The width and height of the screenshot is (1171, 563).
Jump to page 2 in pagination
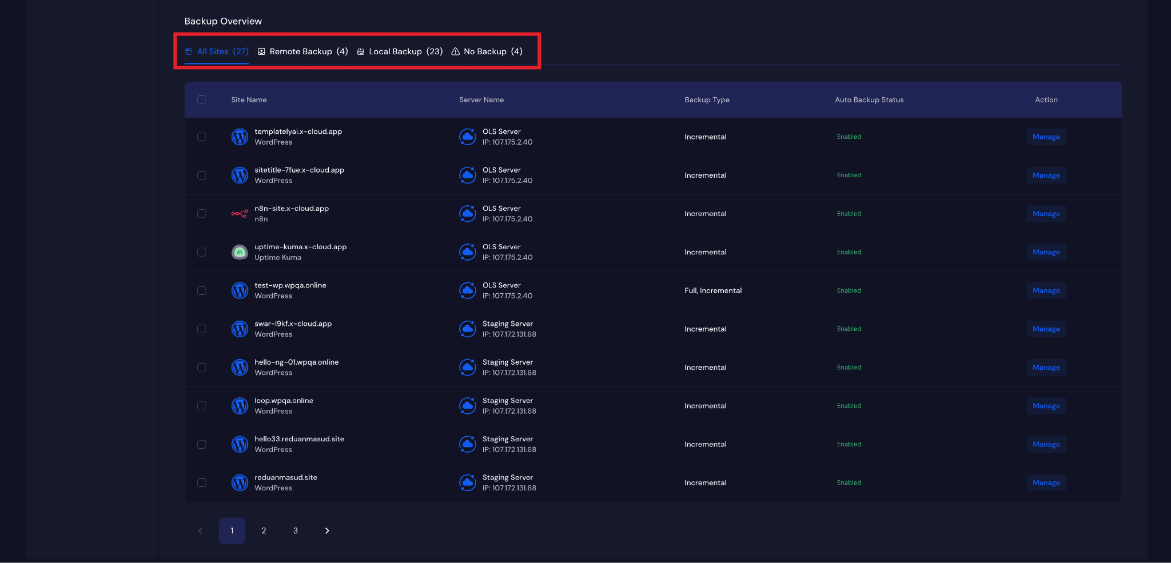pyautogui.click(x=264, y=531)
